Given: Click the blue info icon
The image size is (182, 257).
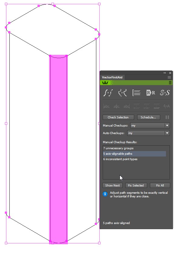Looking at the screenshot, I should (105, 194).
